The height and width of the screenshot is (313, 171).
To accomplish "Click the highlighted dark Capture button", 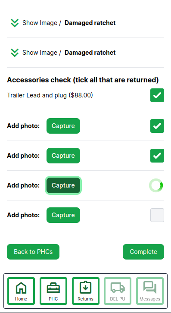I will pos(63,185).
